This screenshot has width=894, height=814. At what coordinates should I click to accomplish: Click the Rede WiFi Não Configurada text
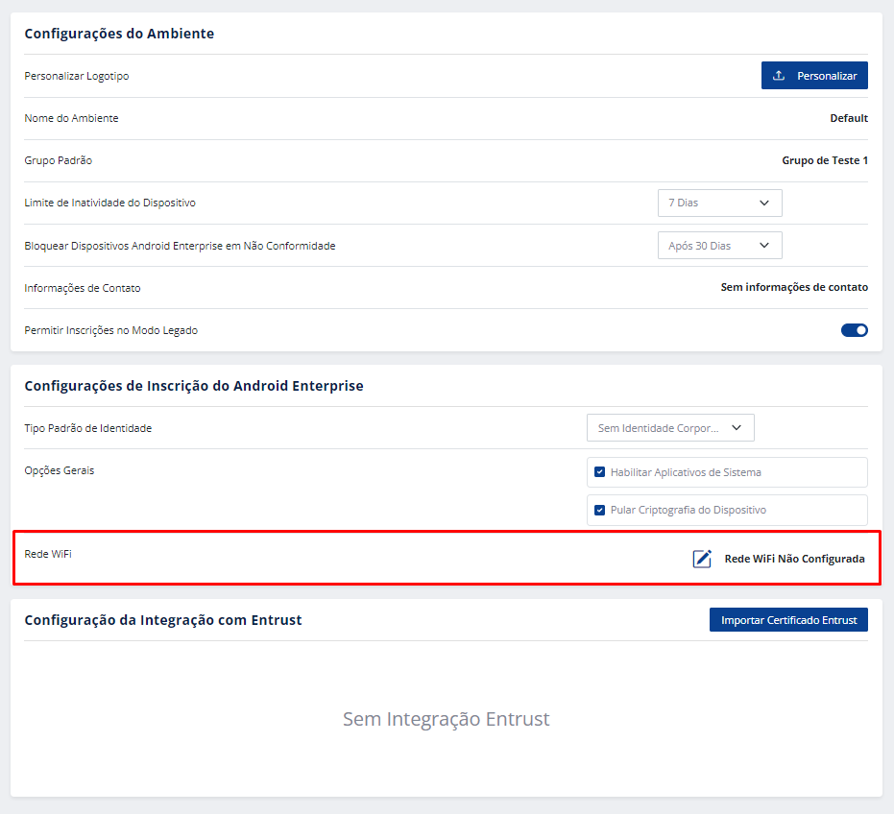[794, 559]
